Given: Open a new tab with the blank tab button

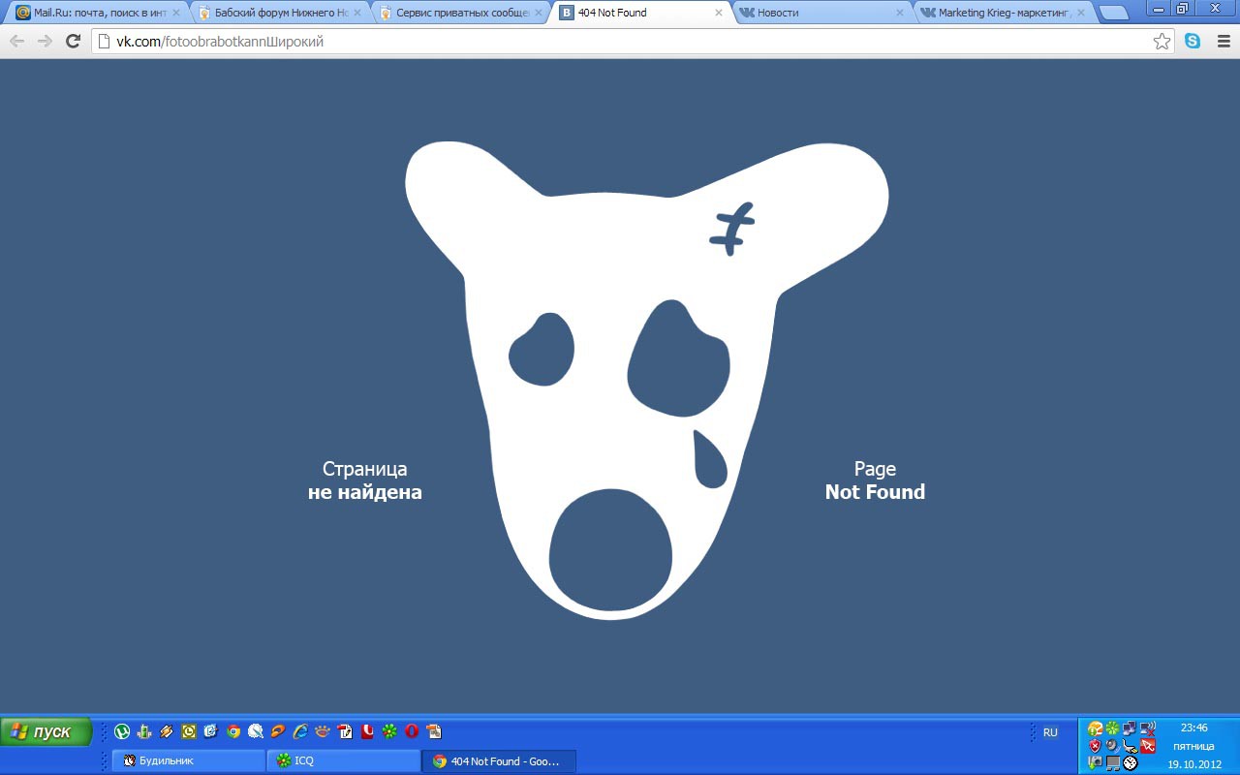Looking at the screenshot, I should click(x=1115, y=13).
